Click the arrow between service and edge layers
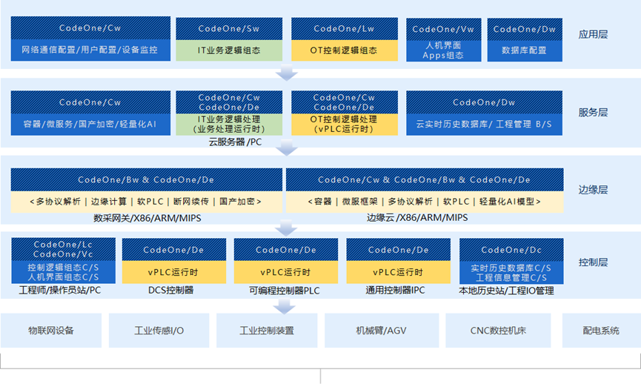Screen dimensions: 641x384 click(286, 149)
